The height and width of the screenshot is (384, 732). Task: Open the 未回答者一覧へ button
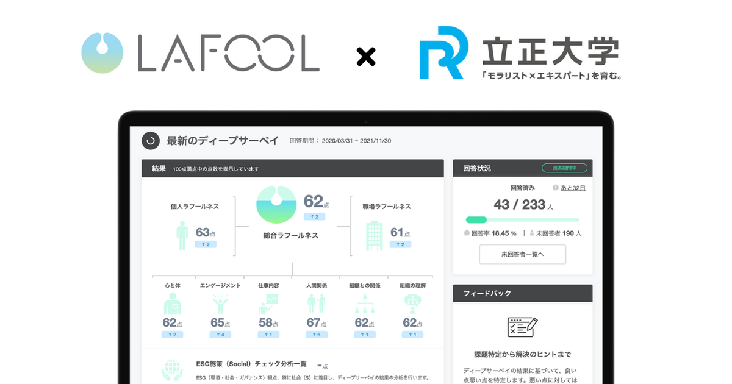click(x=523, y=254)
